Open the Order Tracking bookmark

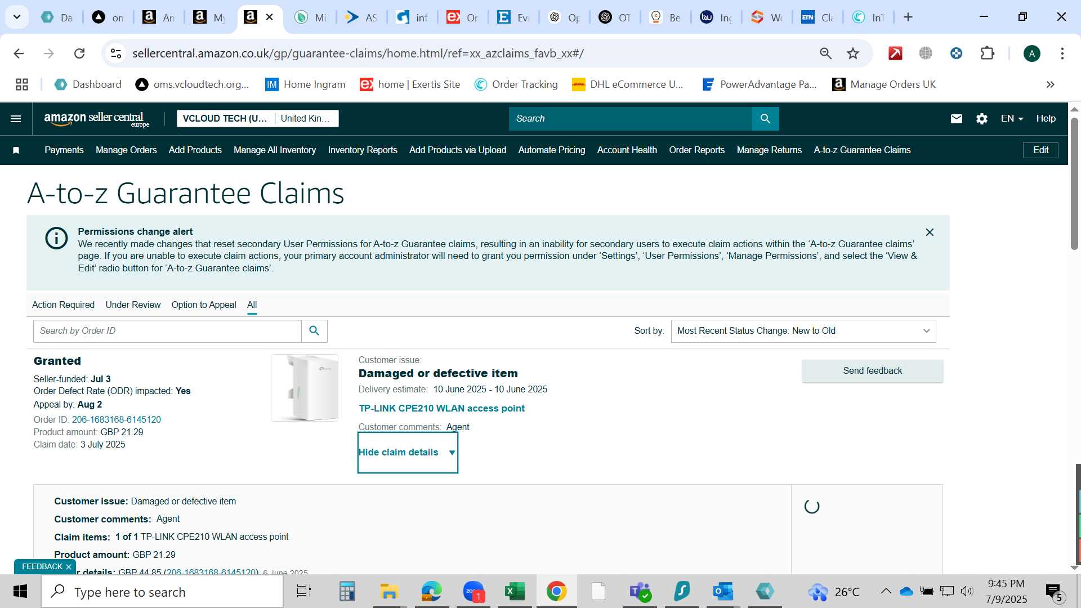tap(516, 84)
